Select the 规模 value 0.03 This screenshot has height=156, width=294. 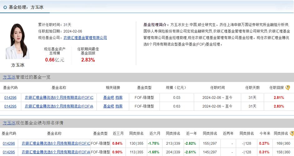[x=177, y=98]
